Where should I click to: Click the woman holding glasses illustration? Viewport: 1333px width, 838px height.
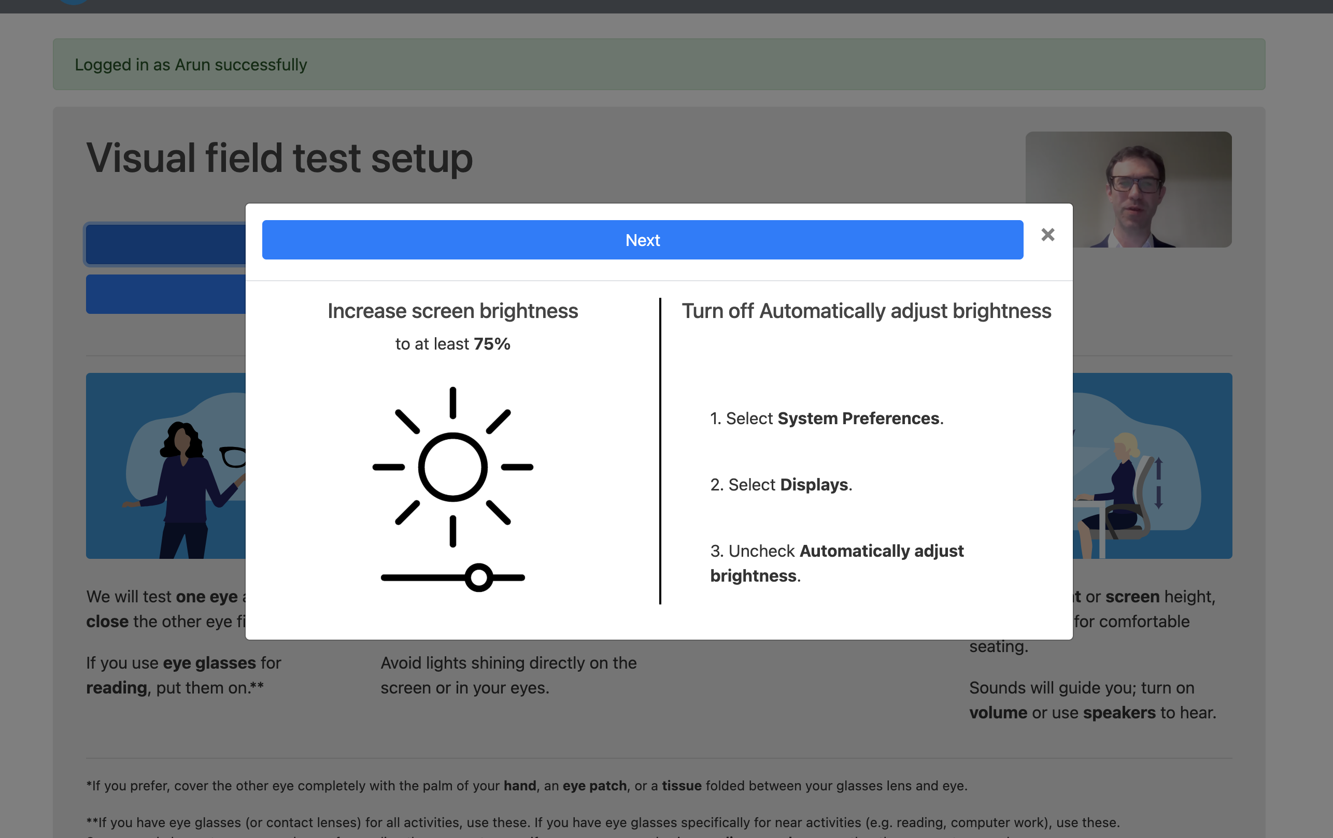coord(166,466)
